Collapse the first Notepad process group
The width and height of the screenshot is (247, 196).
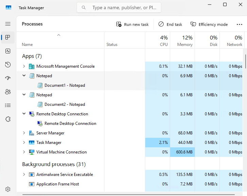click(24, 76)
